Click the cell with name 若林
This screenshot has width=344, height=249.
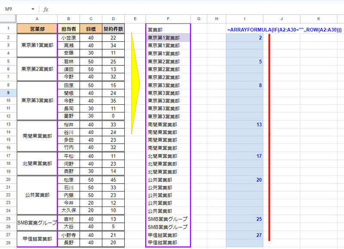69,62
